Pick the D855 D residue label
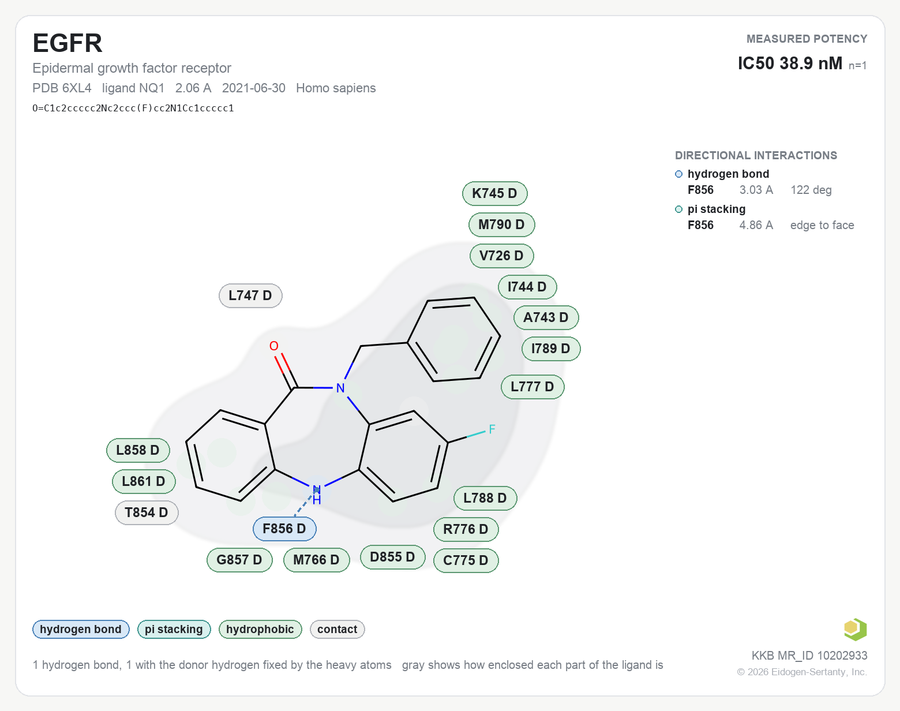Image resolution: width=900 pixels, height=711 pixels. click(392, 557)
